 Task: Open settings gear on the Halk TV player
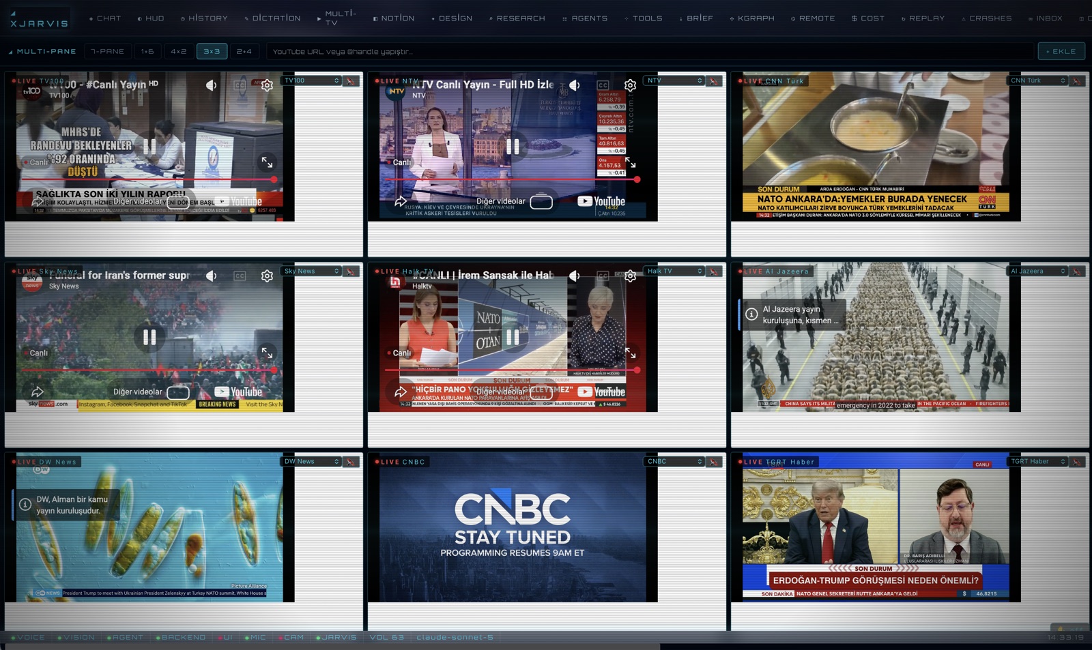pos(630,276)
